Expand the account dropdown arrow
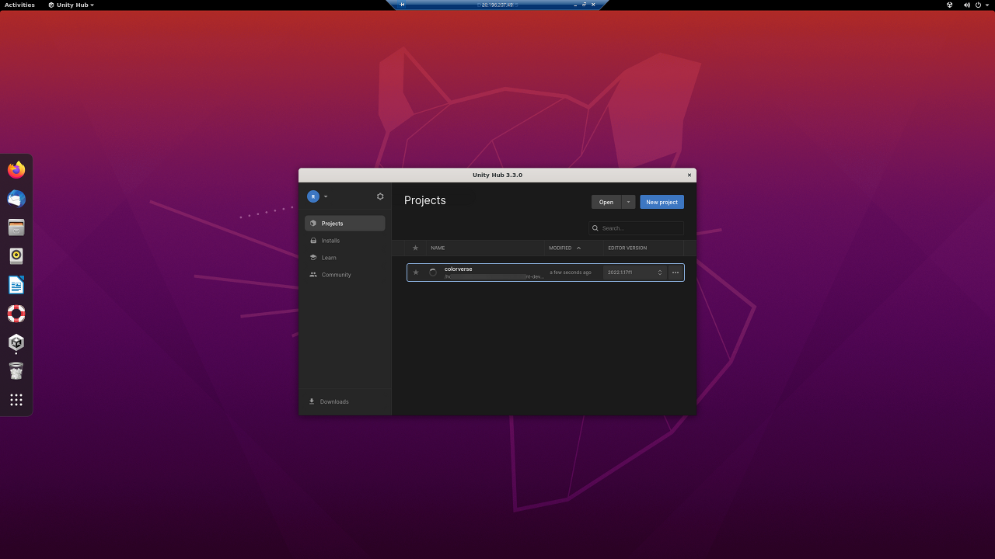 click(x=326, y=196)
